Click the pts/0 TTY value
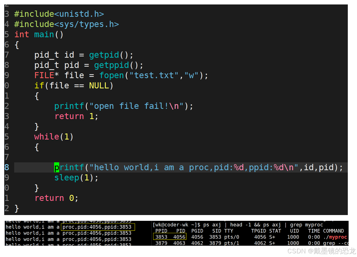357x257 pixels. pyautogui.click(x=232, y=237)
